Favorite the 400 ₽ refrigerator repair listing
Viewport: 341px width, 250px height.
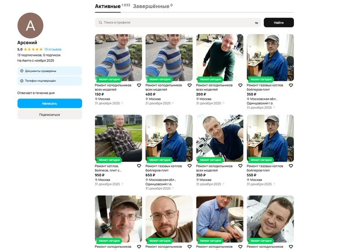point(190,85)
